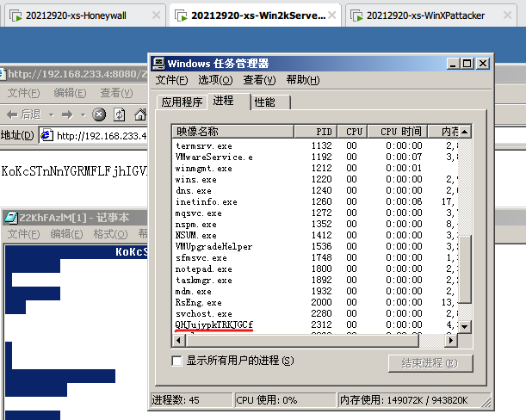Image resolution: width=526 pixels, height=420 pixels.
Task: Click the IE Home icon
Action: 140,114
